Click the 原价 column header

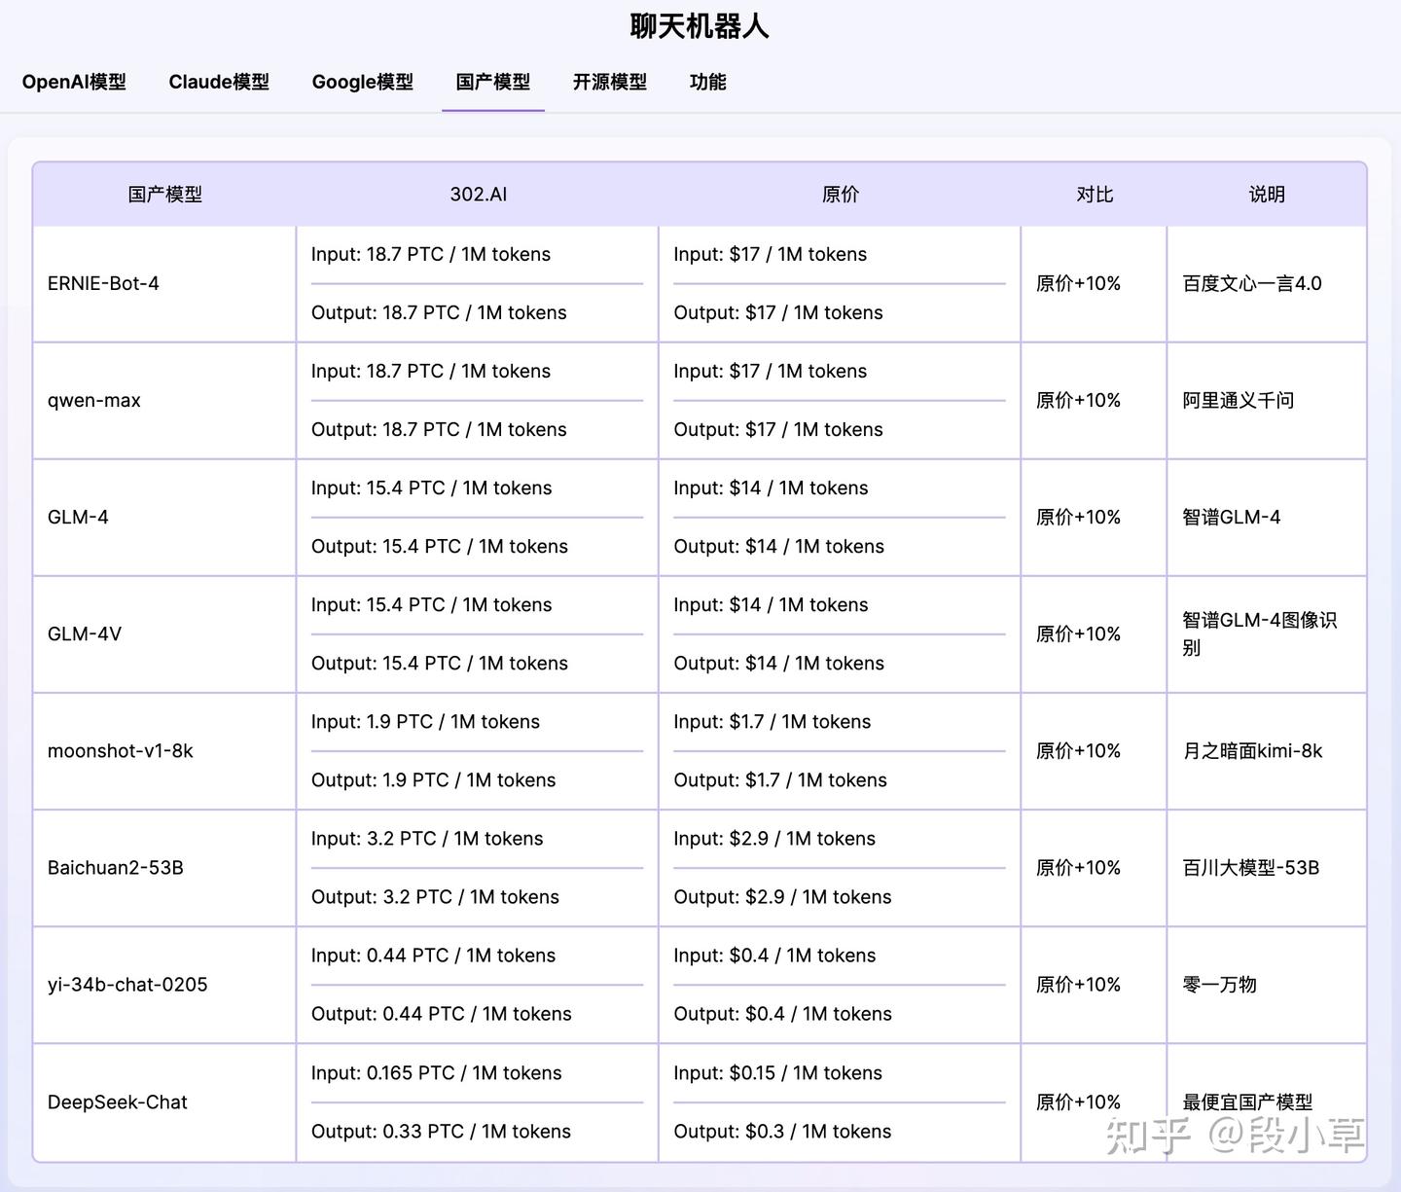coord(839,194)
